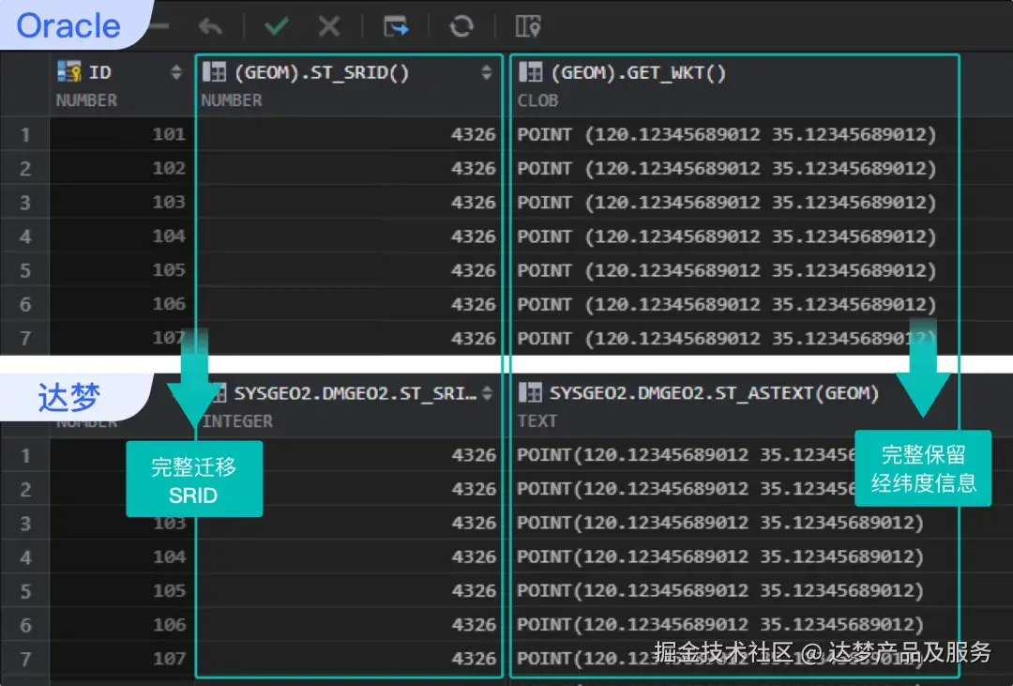
Task: Select the ID column header label
Action: [x=100, y=72]
